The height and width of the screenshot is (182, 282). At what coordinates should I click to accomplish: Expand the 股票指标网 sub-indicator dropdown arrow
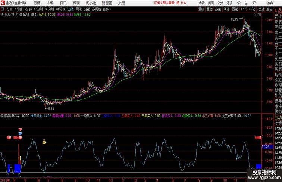(x=2, y=116)
